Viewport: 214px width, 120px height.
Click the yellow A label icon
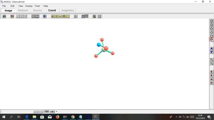coord(64,16)
